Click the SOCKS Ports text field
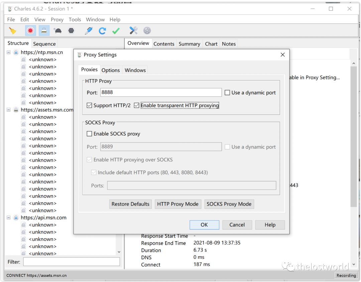Viewport: 361px width, 282px height. coord(192,186)
